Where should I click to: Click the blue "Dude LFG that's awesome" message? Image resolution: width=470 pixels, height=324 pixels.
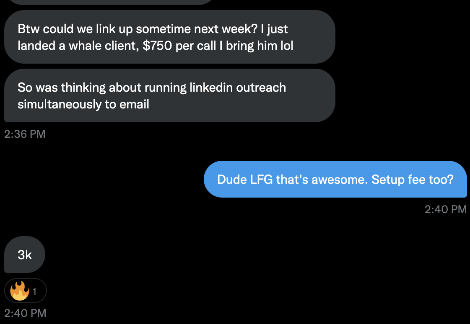(335, 179)
